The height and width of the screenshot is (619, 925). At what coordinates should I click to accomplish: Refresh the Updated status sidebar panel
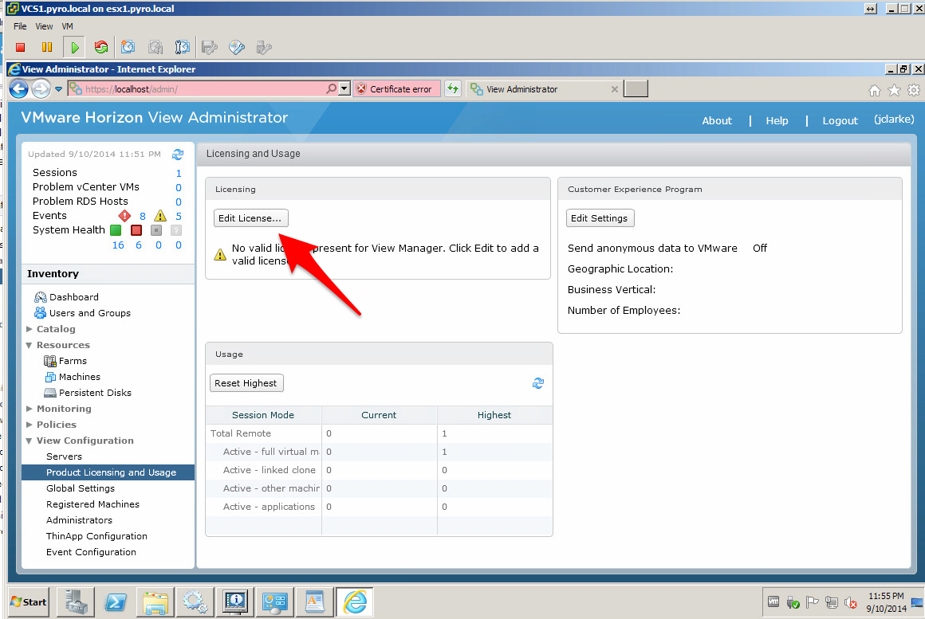(x=178, y=155)
